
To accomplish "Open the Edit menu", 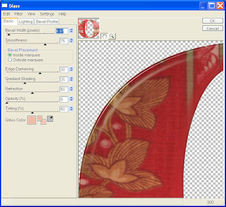I will click(7, 14).
